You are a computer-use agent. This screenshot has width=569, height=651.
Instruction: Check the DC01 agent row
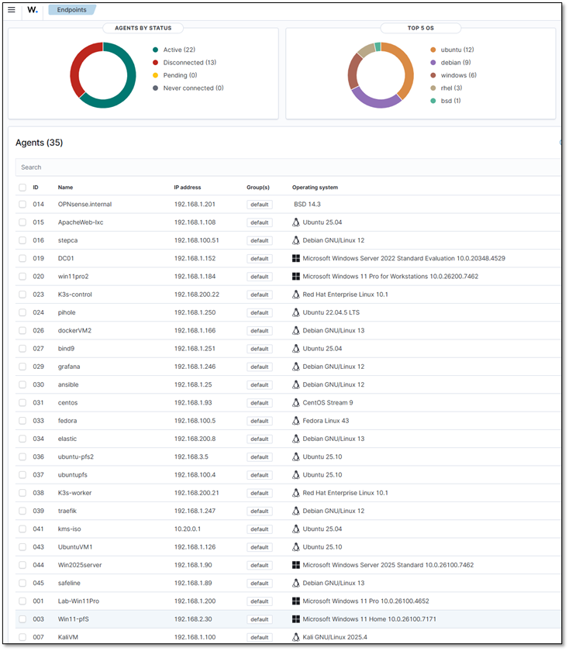pyautogui.click(x=22, y=259)
